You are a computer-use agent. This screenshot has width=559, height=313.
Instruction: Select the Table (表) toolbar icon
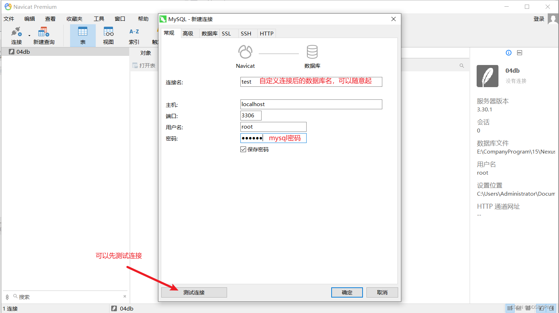tap(83, 35)
